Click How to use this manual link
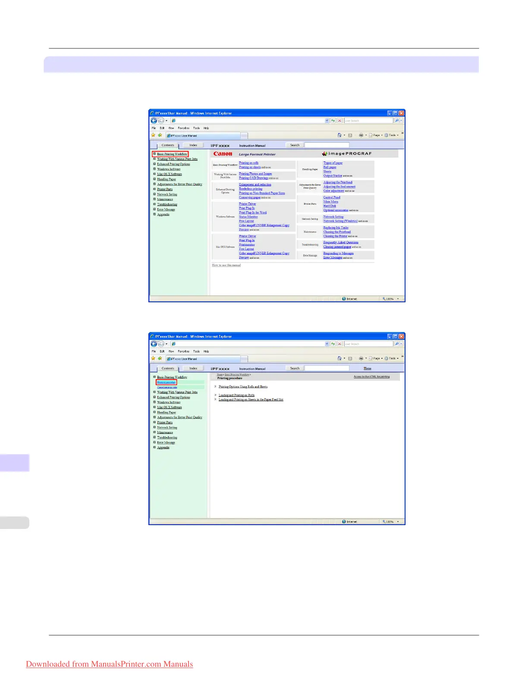The width and height of the screenshot is (528, 684). click(x=226, y=265)
